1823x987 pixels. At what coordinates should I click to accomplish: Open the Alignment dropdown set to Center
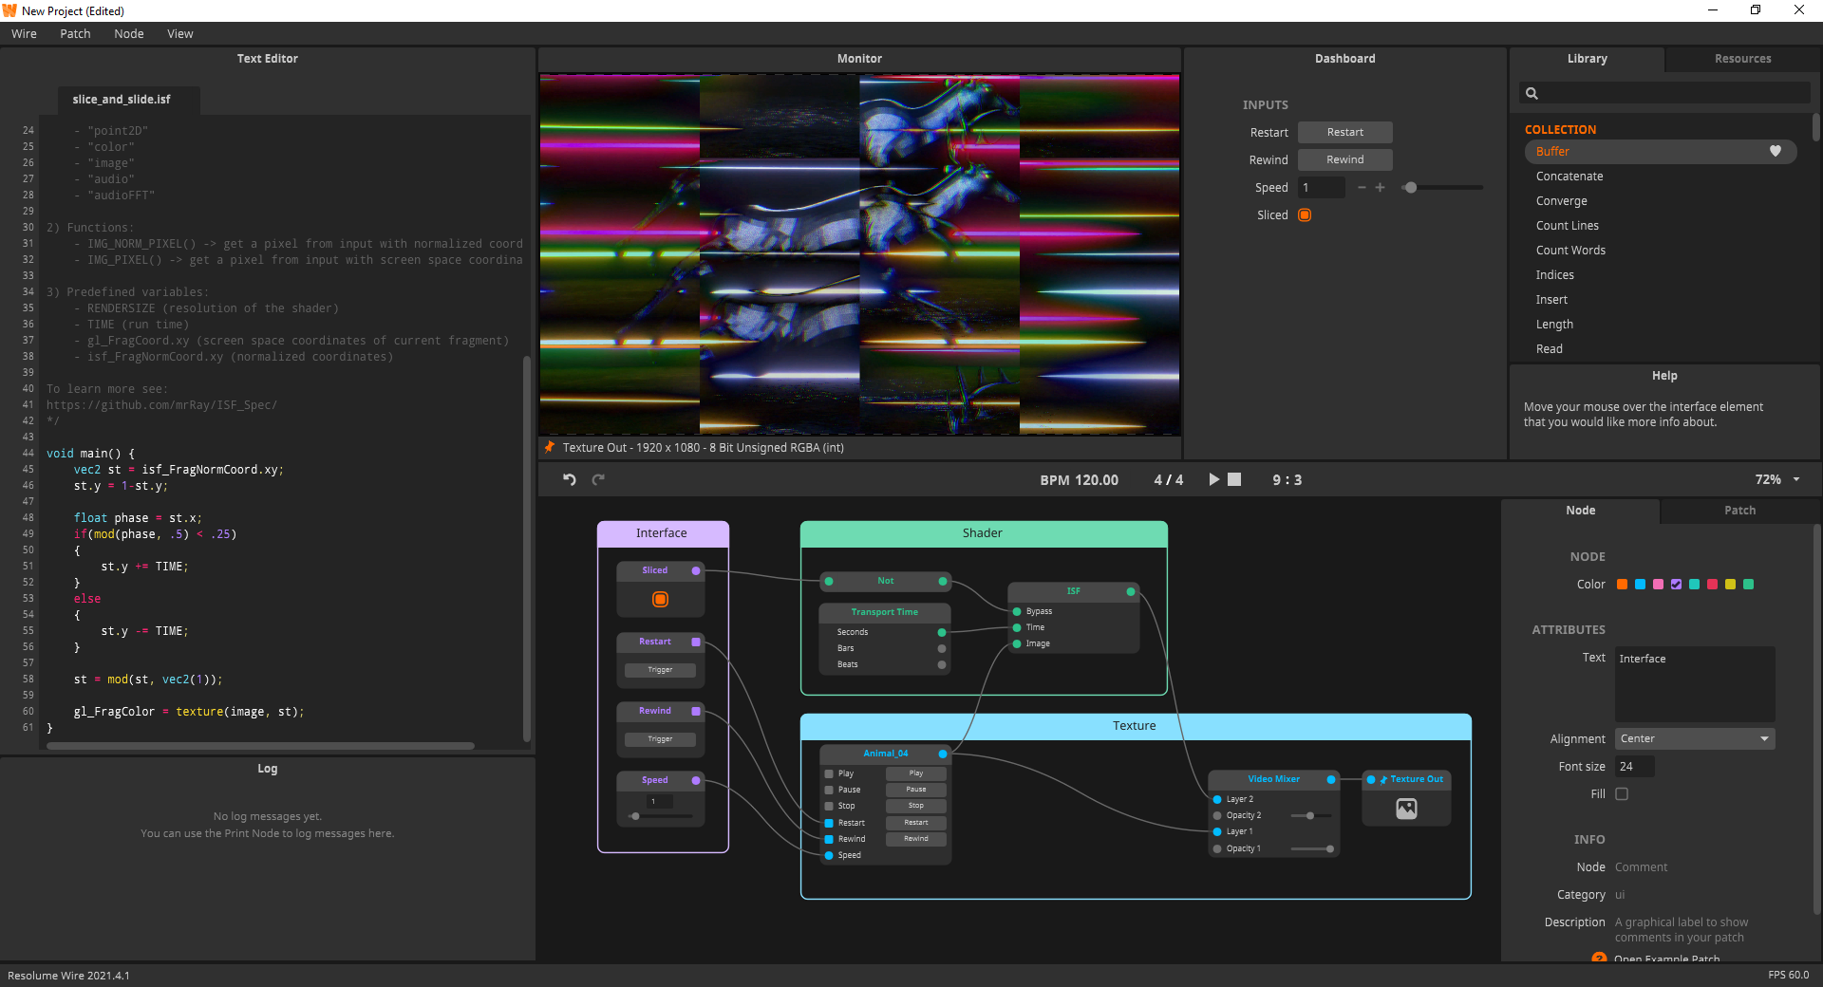[x=1694, y=738]
